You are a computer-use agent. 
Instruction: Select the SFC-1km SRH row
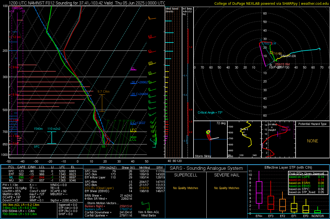(125, 171)
